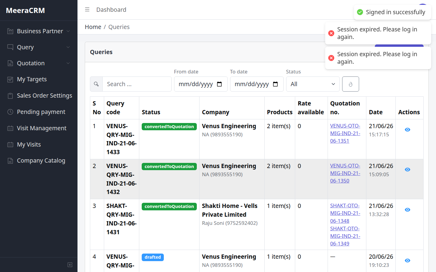The height and width of the screenshot is (272, 436).
Task: Click the red error icon on the first Session expired toast
Action: [x=331, y=33]
